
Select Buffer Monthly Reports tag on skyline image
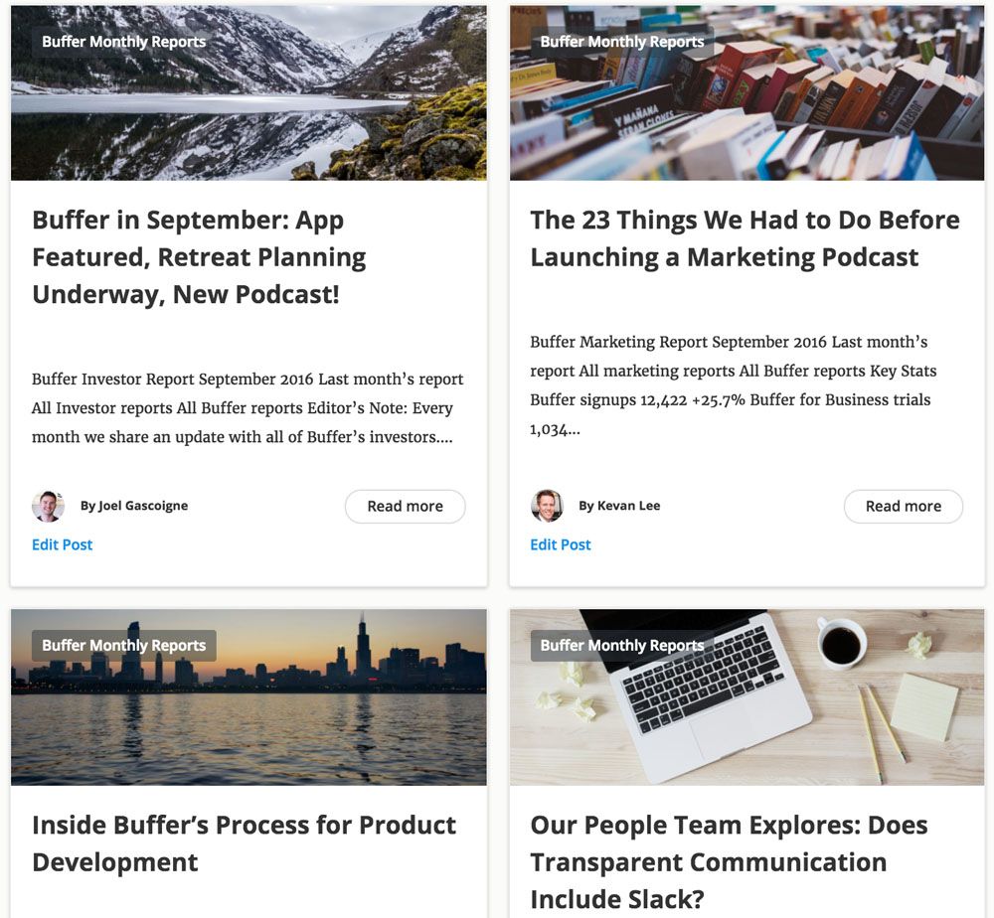(123, 646)
